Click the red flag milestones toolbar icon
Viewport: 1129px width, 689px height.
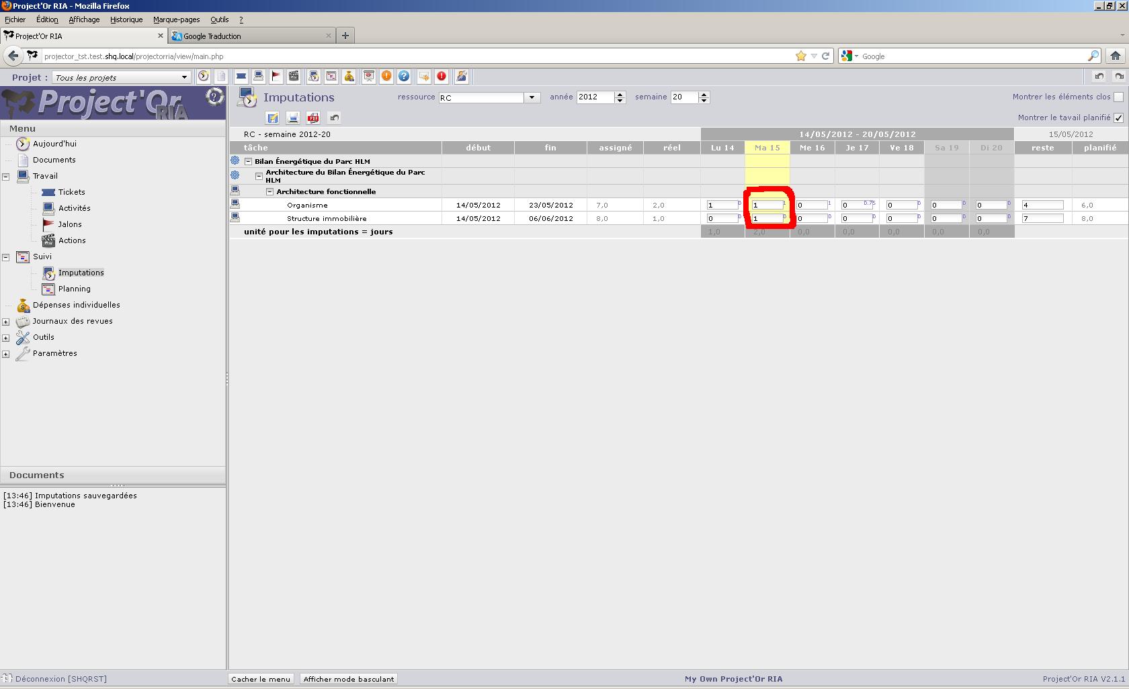click(x=276, y=77)
